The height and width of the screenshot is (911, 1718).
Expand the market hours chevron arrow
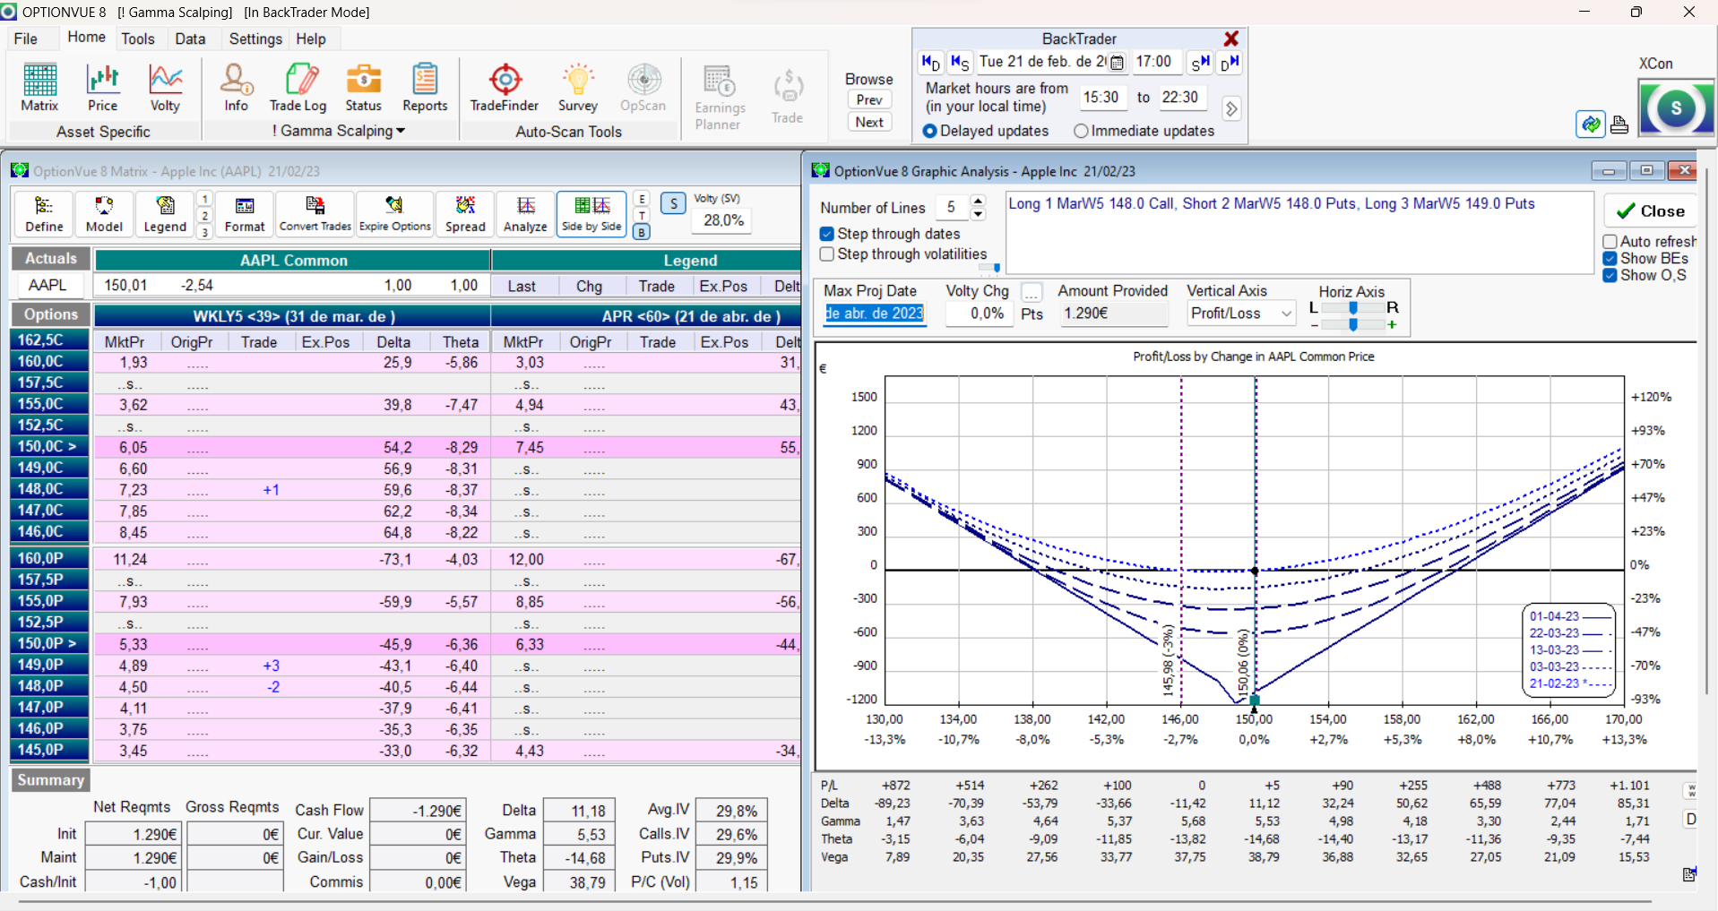1231,108
